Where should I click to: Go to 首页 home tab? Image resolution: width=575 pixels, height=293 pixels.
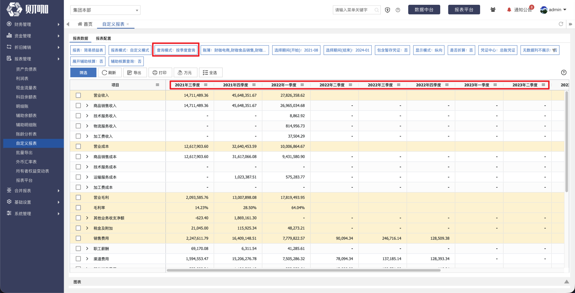pyautogui.click(x=85, y=24)
